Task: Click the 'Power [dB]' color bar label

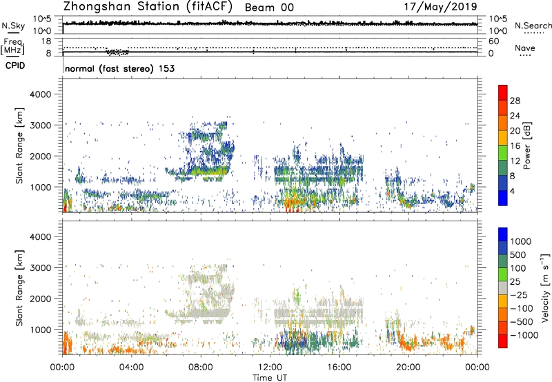Action: (526, 145)
